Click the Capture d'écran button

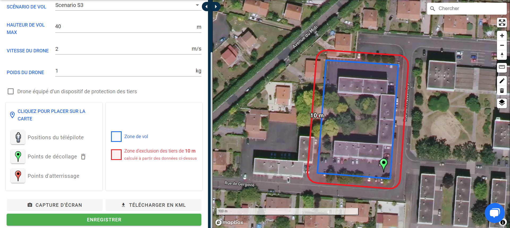55,205
